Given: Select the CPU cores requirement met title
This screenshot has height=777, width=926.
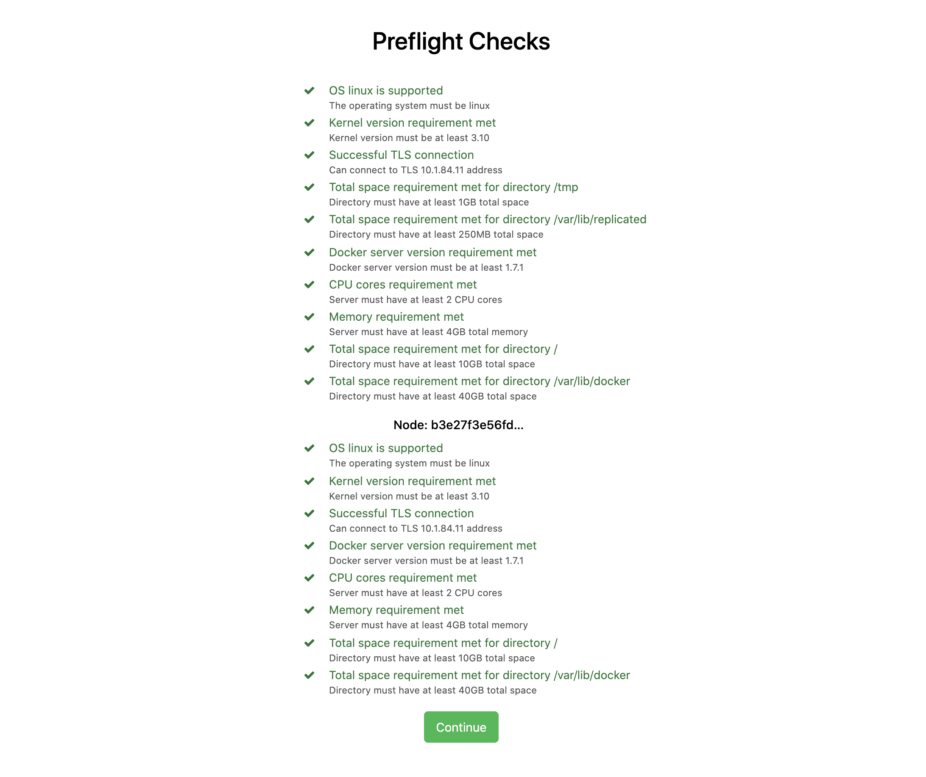Looking at the screenshot, I should click(403, 285).
